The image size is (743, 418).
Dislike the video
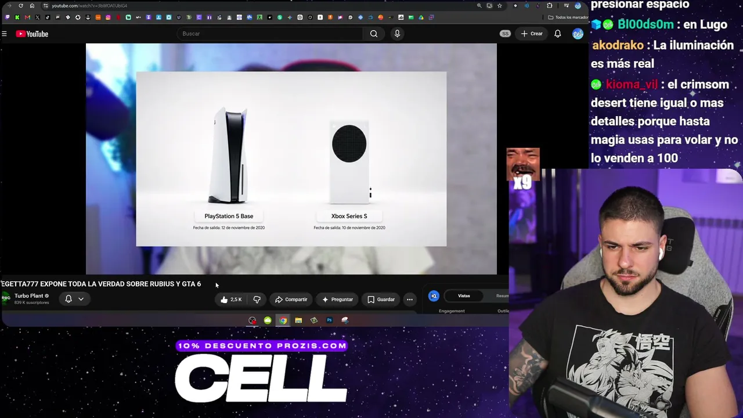pyautogui.click(x=257, y=300)
